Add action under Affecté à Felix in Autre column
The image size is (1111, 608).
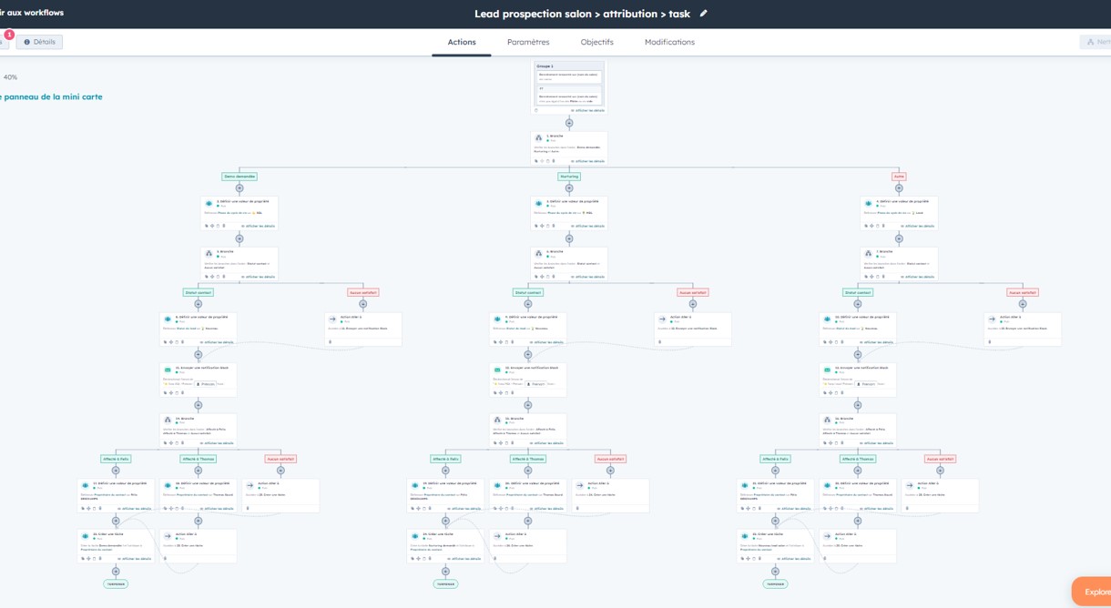pos(775,471)
